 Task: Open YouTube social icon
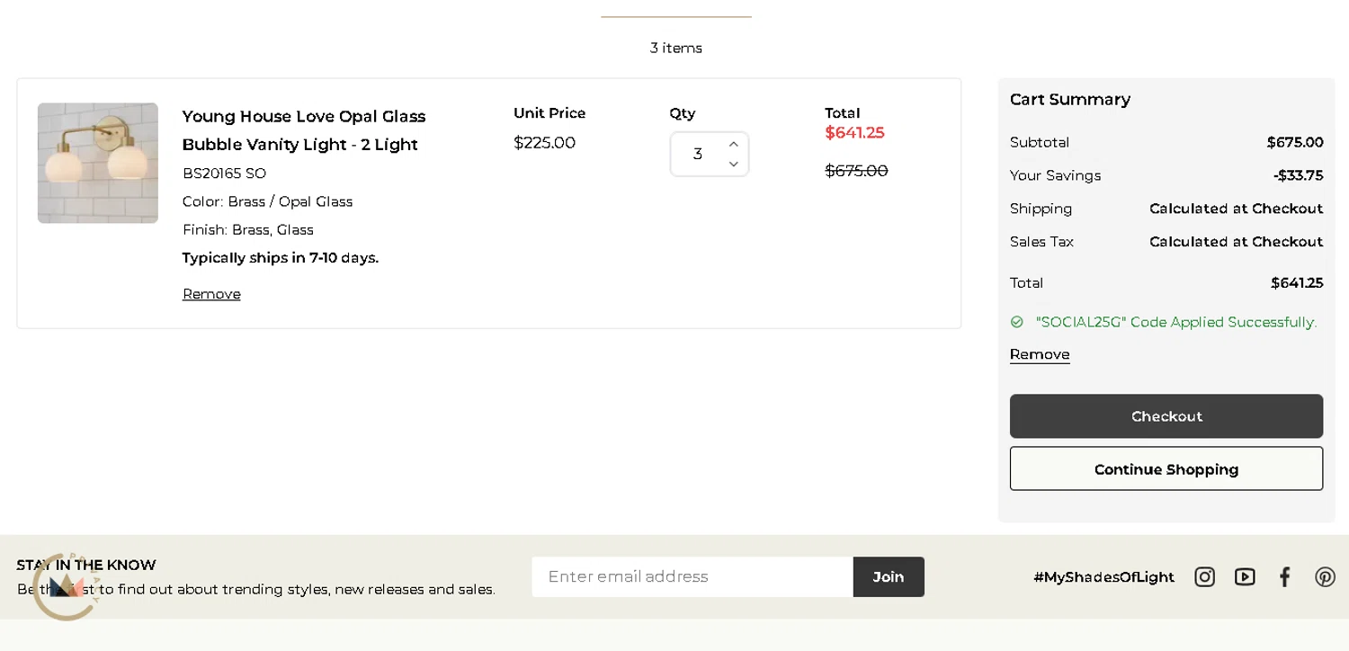[x=1245, y=577]
